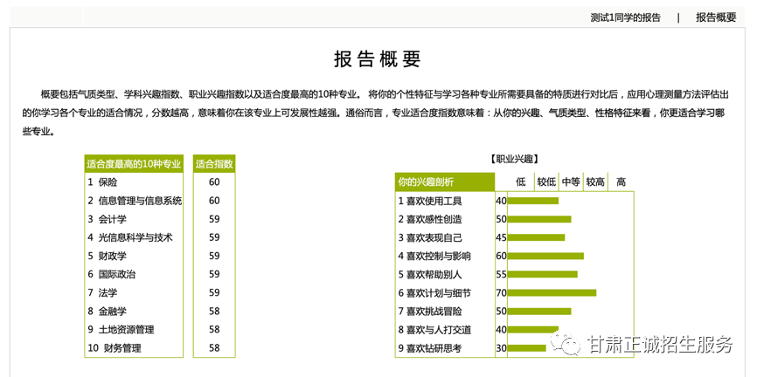Click 土地资源管理 in the major list
The height and width of the screenshot is (377, 757).
click(x=126, y=330)
